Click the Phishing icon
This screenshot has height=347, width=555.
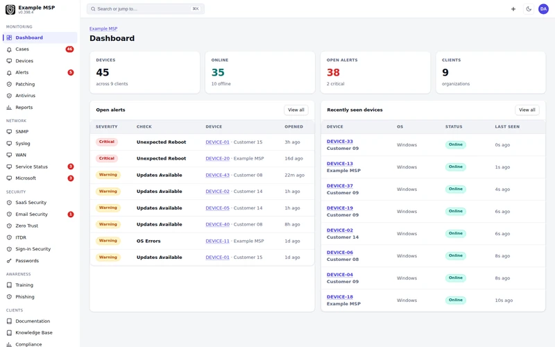coord(9,297)
